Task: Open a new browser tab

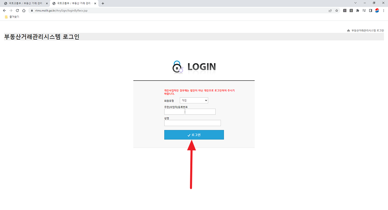Action: point(103,3)
